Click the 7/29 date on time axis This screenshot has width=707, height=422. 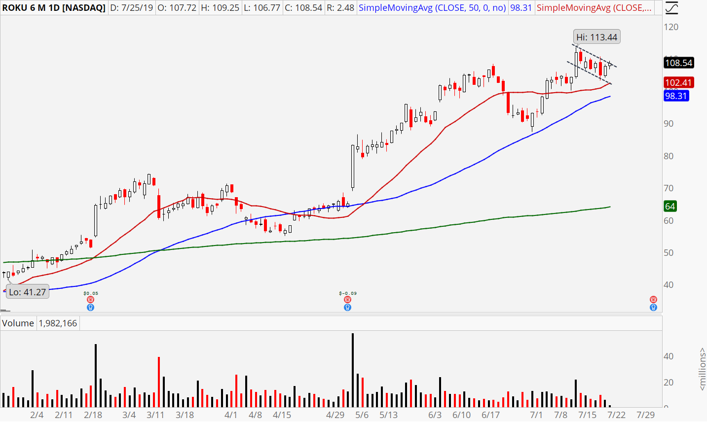coord(646,415)
